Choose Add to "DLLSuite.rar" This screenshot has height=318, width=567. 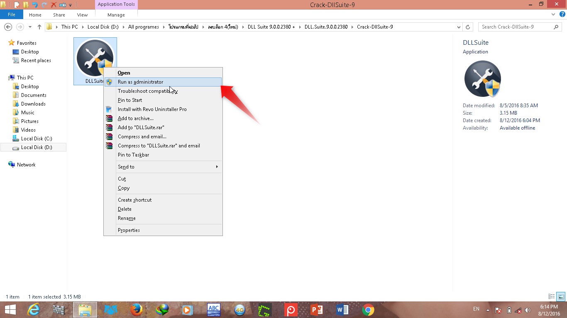(x=163, y=128)
